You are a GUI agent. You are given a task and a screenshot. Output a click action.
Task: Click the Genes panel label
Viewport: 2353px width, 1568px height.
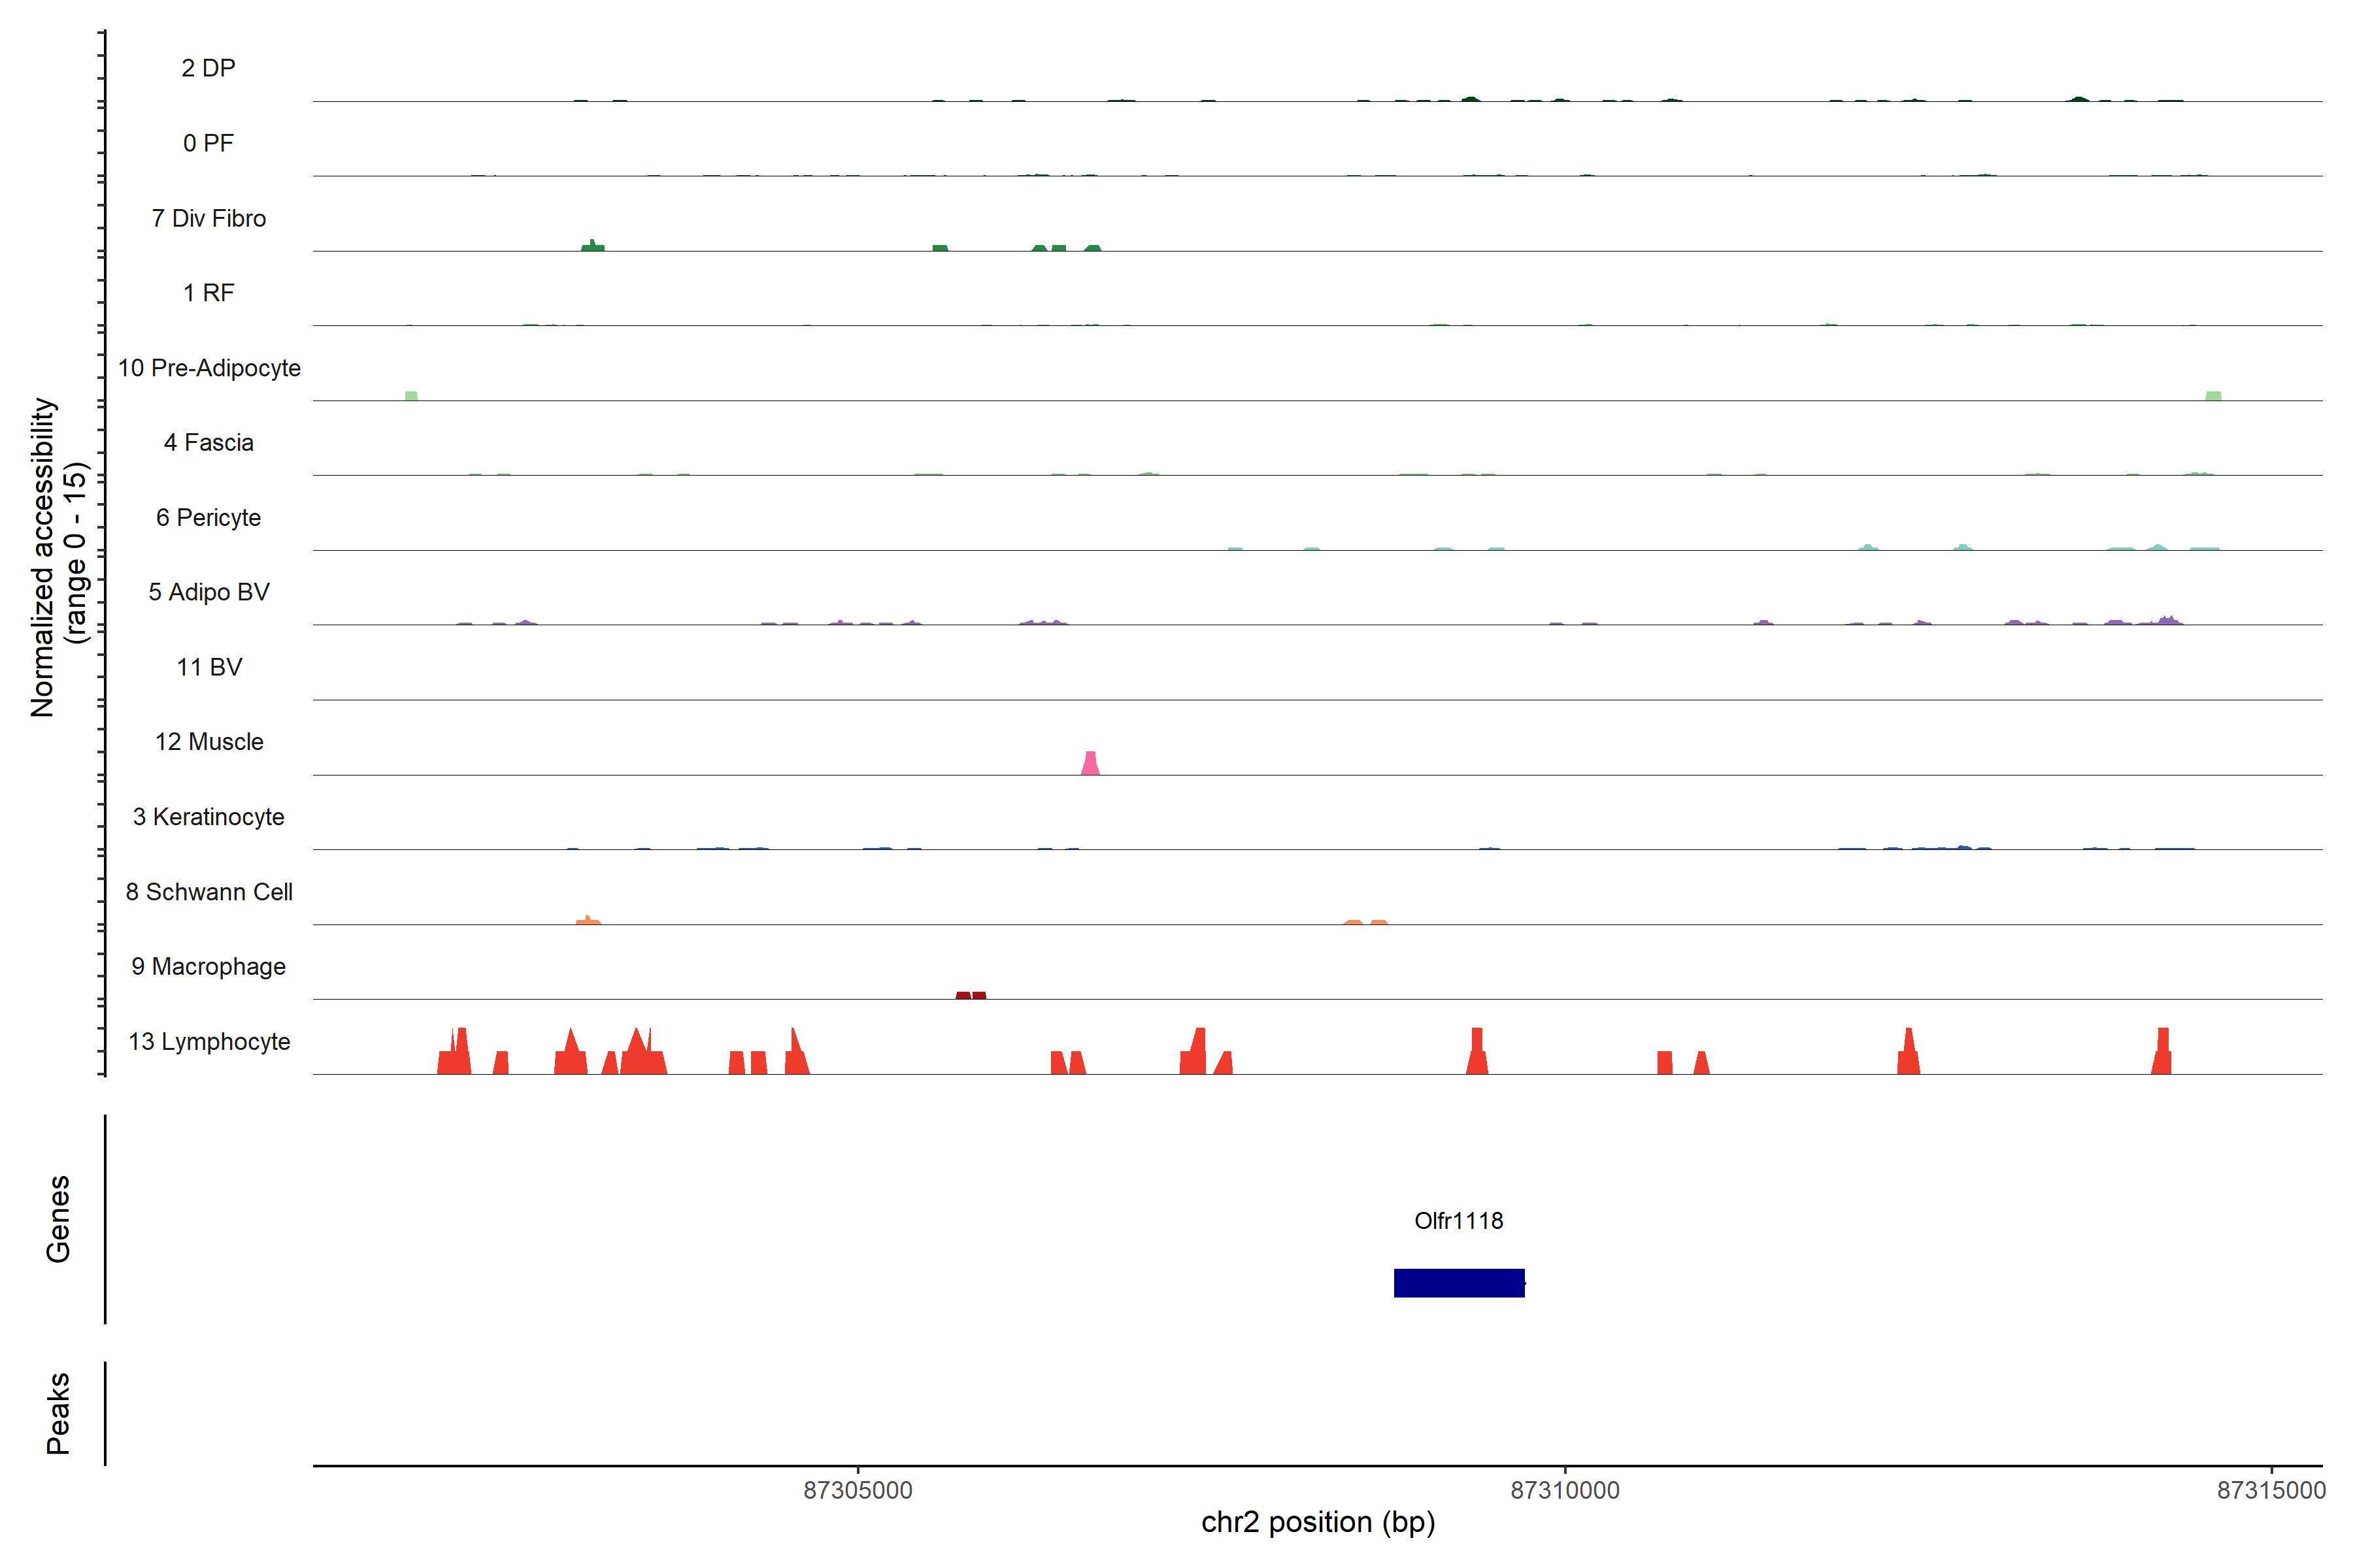[x=58, y=1219]
